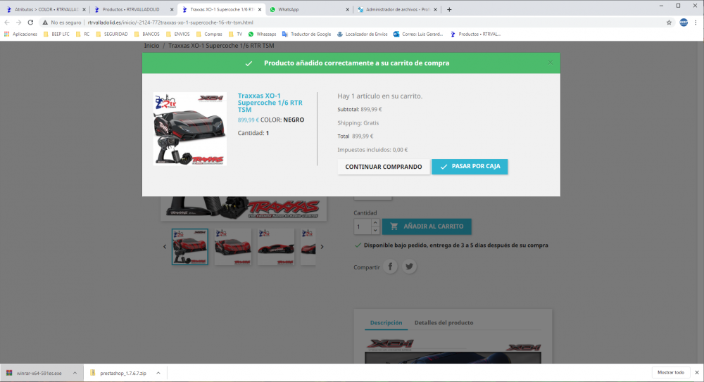Reload the page
The height and width of the screenshot is (382, 704).
pos(30,23)
